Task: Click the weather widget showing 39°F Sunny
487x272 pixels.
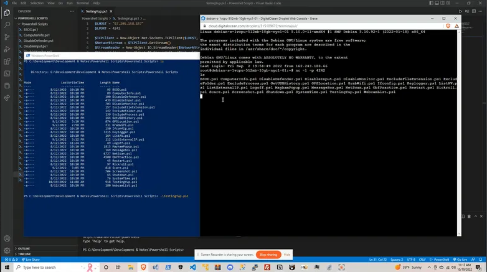Action: point(408,268)
